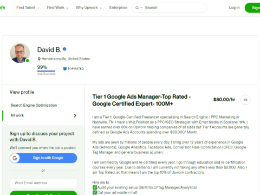Screen dimensions: 260x195
Task: Click the Cut your ad waste checkmark
Action: click(x=95, y=192)
